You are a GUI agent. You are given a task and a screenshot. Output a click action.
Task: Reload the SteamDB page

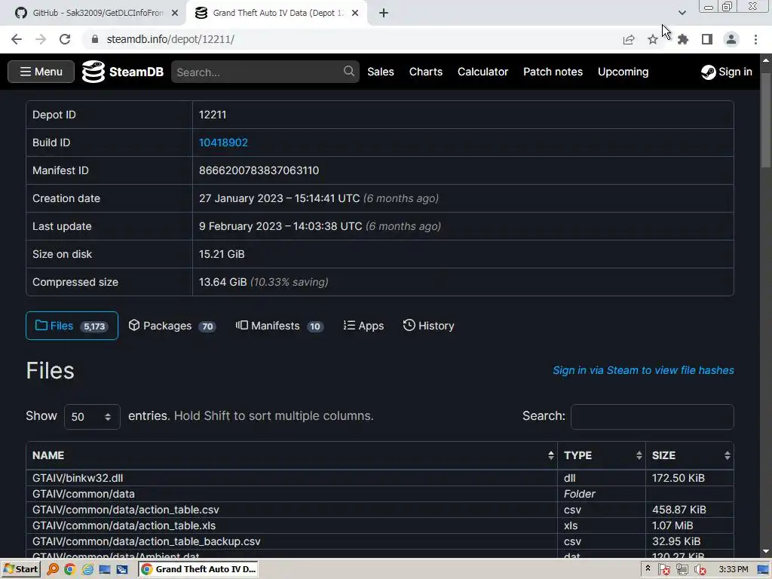tap(65, 39)
